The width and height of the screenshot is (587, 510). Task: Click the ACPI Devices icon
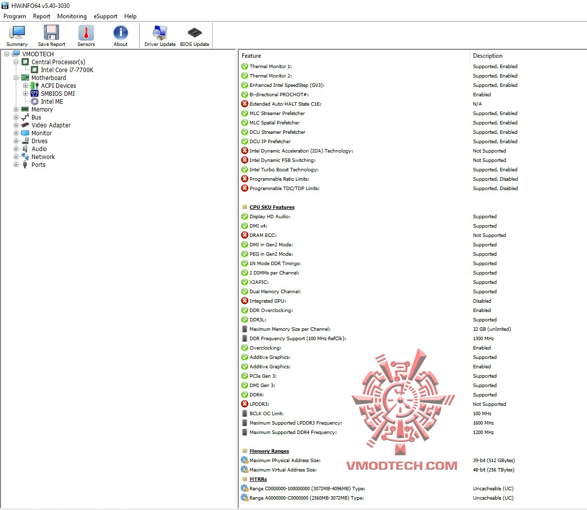click(35, 85)
